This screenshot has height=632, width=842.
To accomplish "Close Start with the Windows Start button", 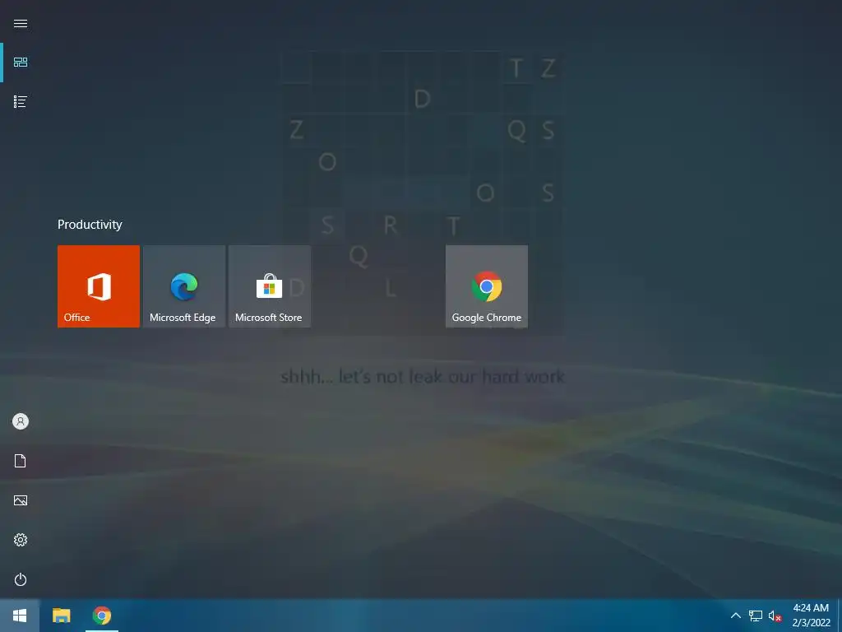I will 20,616.
